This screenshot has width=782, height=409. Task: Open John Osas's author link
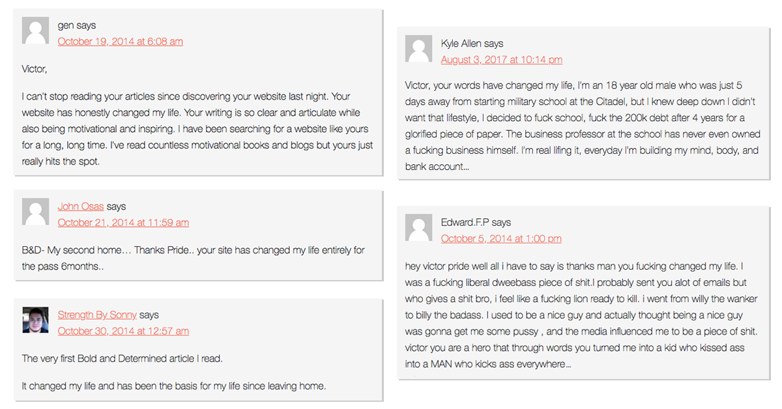click(81, 206)
